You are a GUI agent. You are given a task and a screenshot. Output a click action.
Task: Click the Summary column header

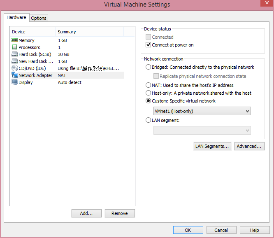click(89, 32)
